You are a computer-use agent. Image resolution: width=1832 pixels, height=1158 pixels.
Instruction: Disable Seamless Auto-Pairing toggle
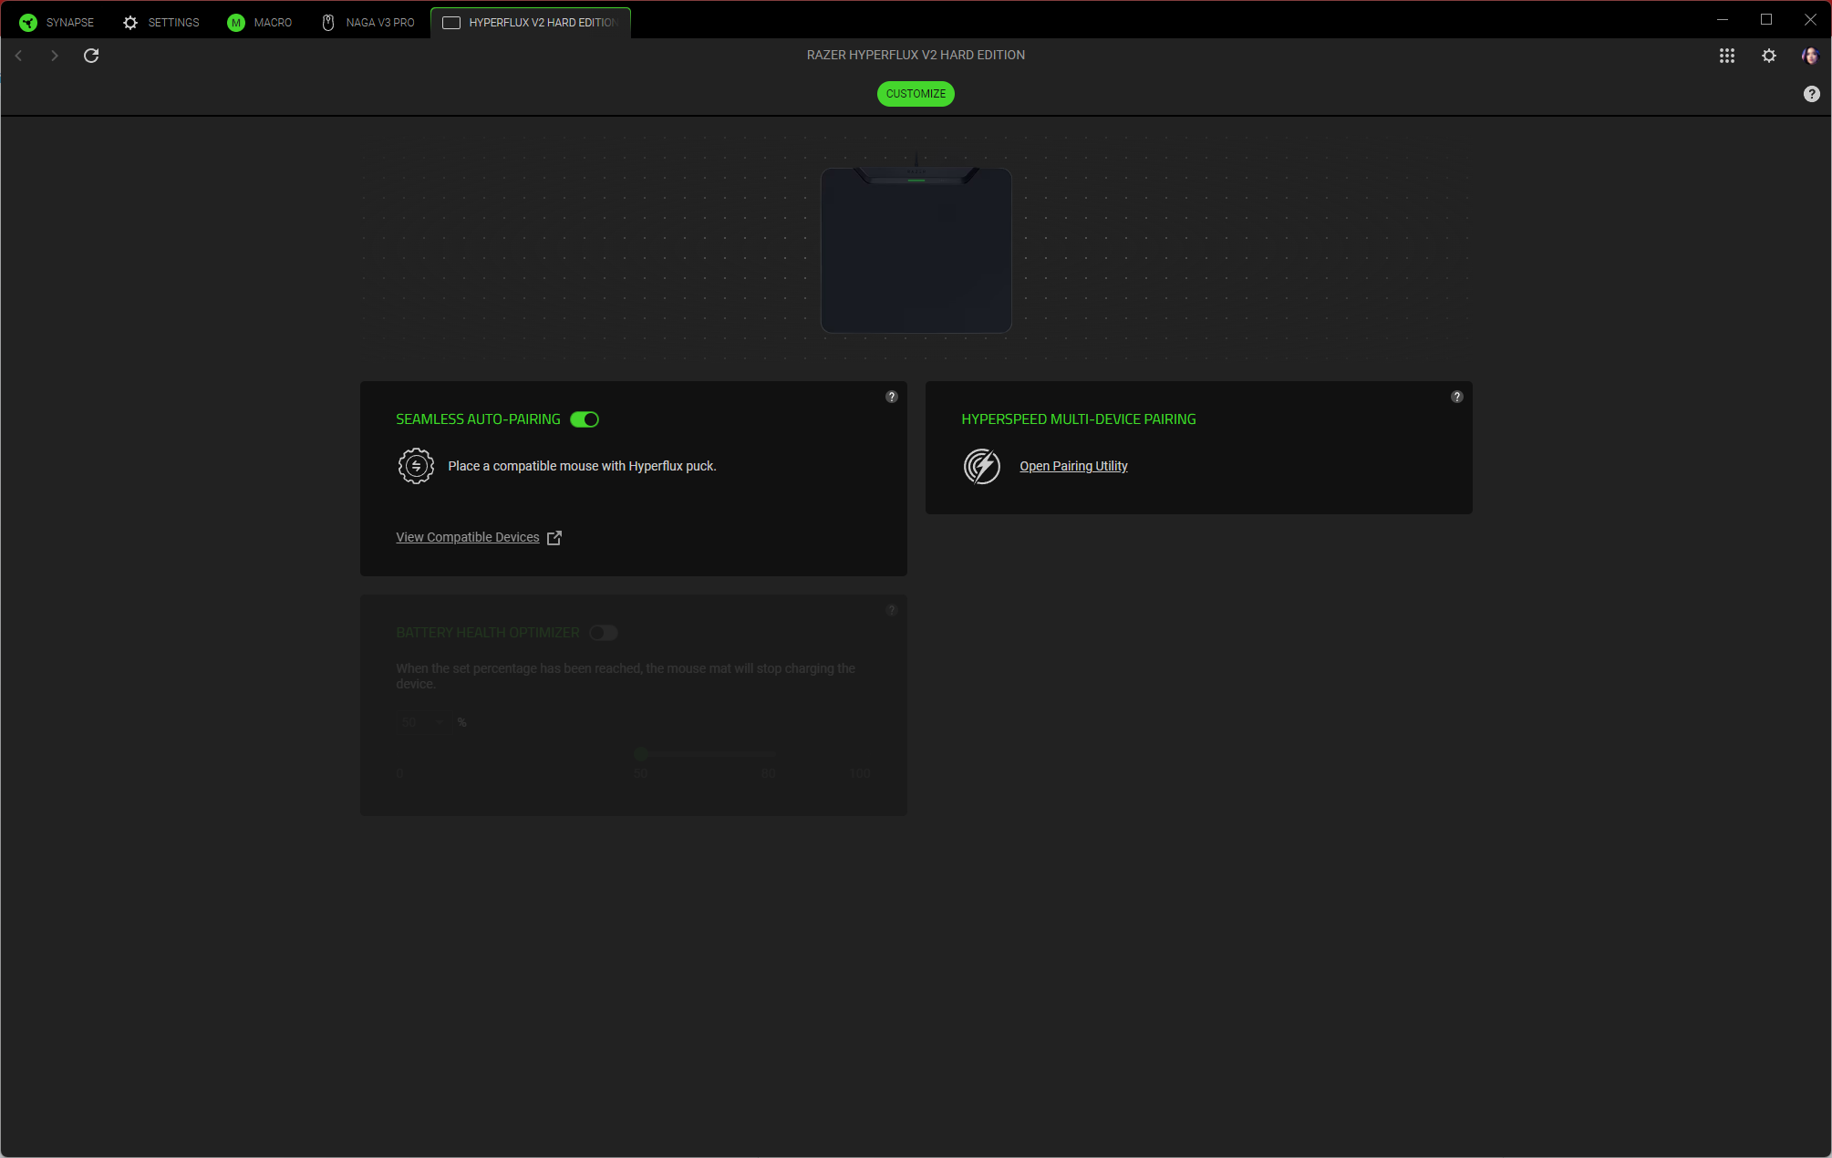(585, 419)
